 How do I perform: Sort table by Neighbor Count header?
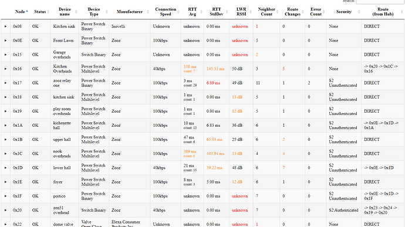pyautogui.click(x=266, y=12)
